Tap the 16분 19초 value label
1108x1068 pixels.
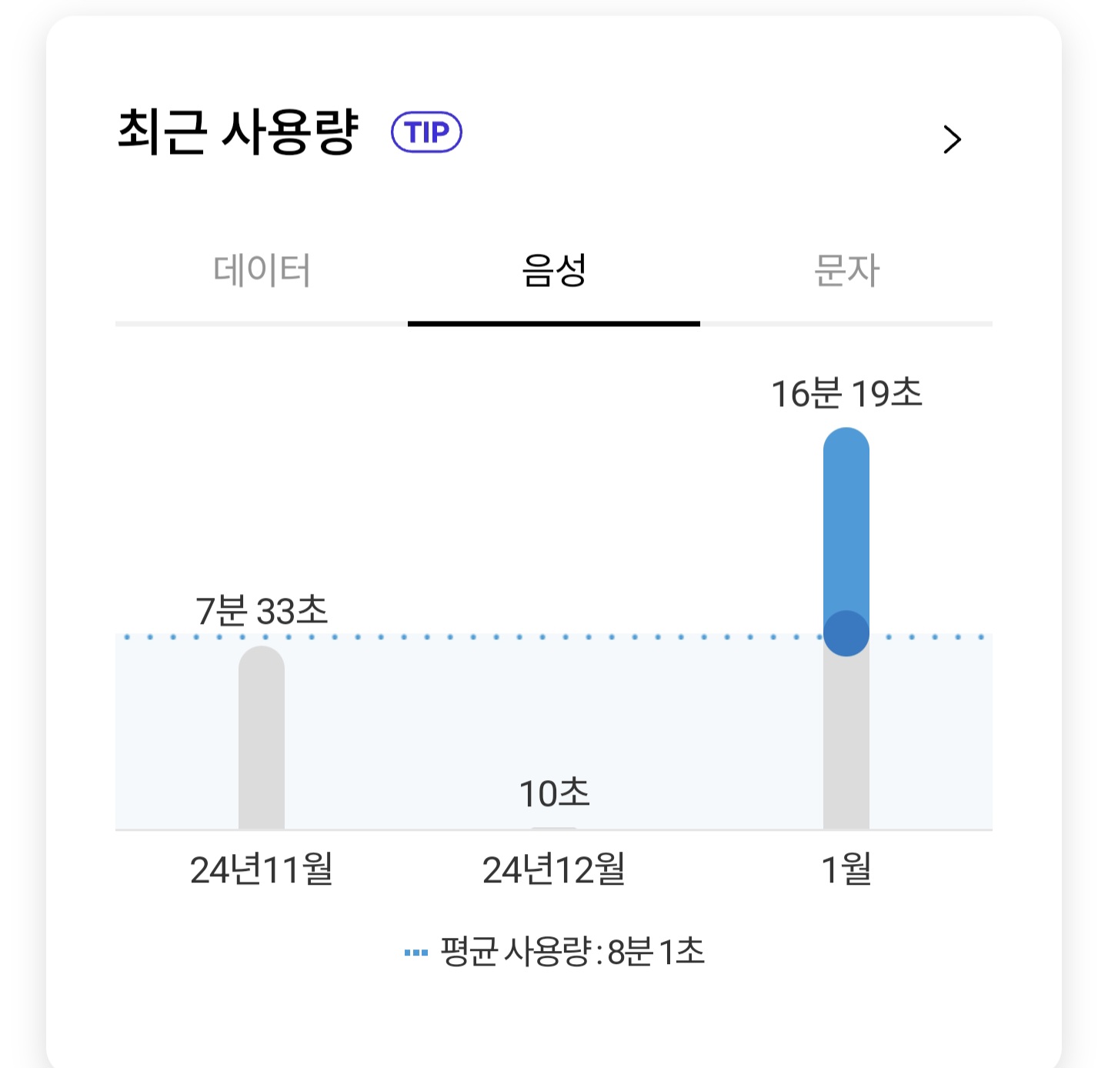pyautogui.click(x=846, y=393)
